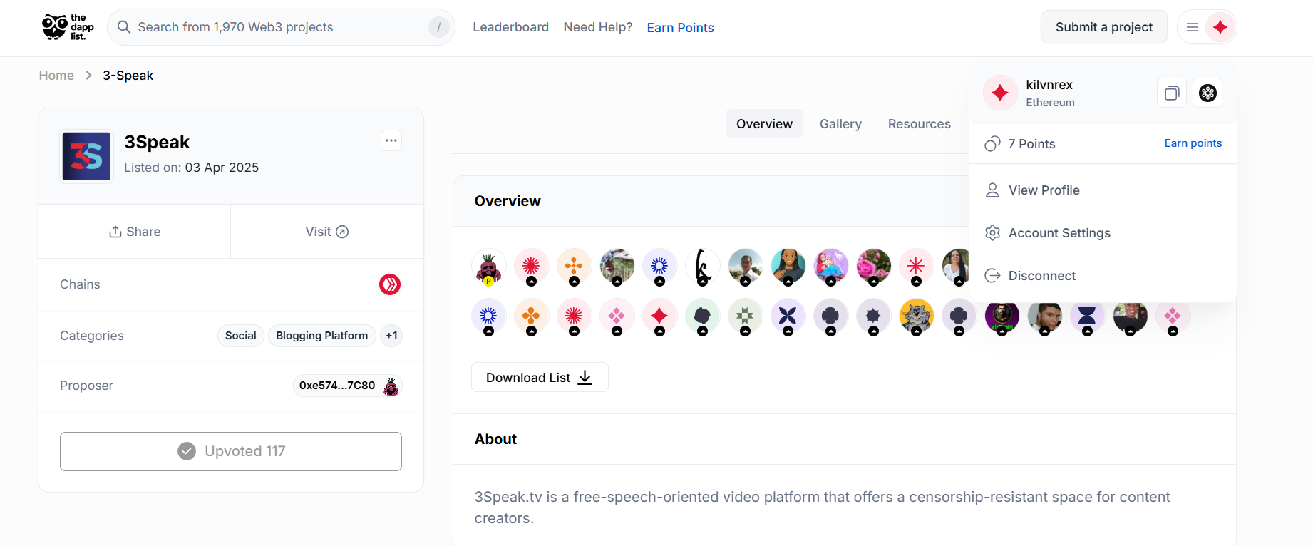1313x546 pixels.
Task: Open proposer 0xe574...7C80 profile
Action: click(348, 386)
